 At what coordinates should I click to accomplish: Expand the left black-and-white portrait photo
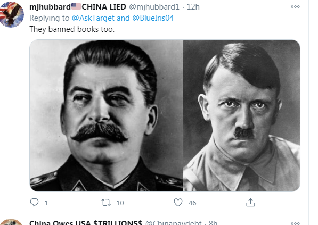(x=107, y=115)
